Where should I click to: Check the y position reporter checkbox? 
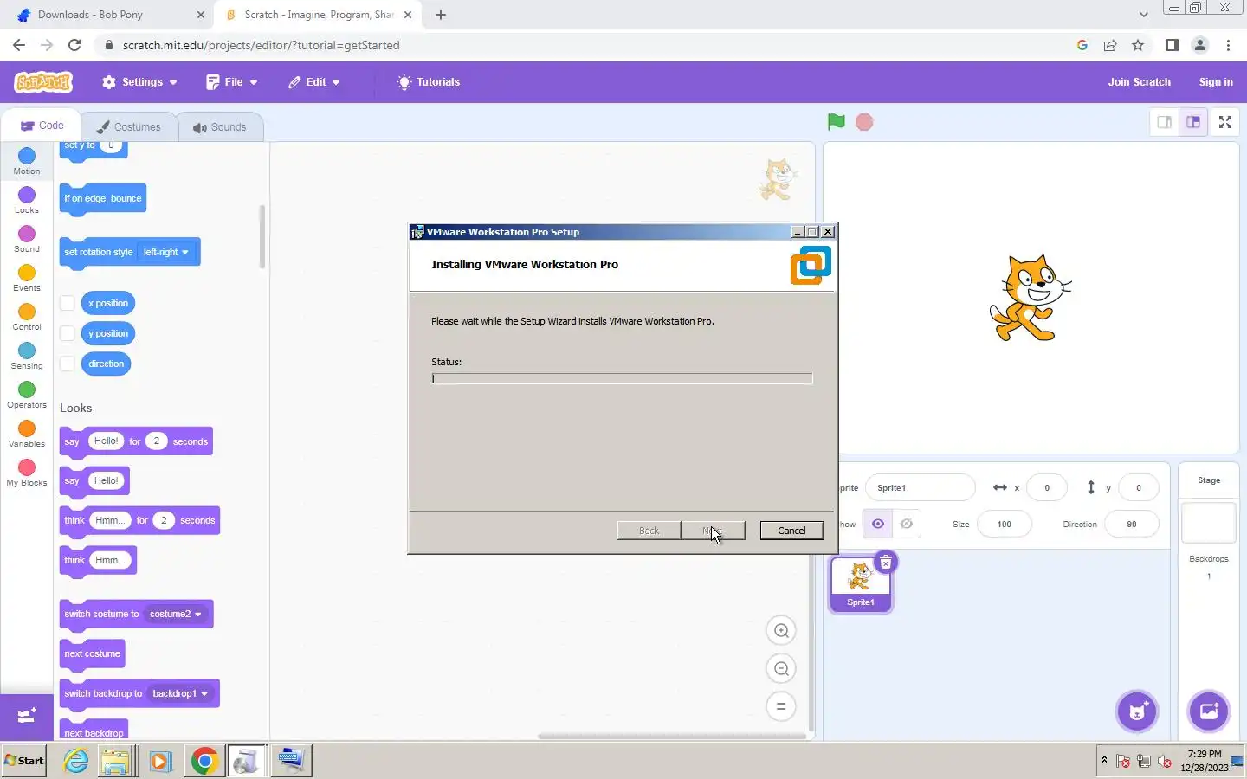point(67,333)
